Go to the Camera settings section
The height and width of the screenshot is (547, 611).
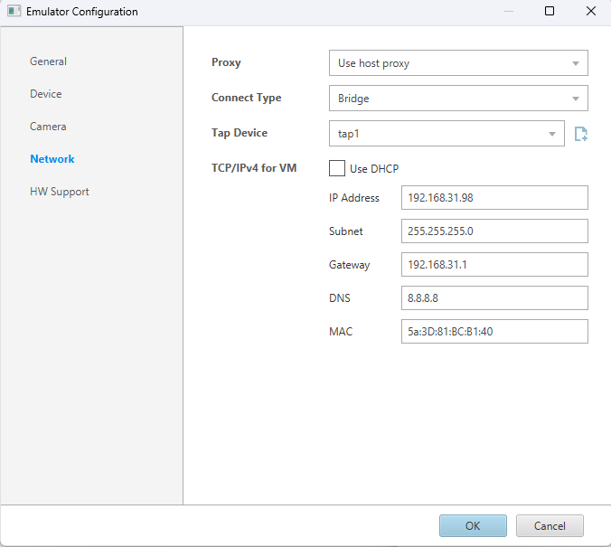48,127
